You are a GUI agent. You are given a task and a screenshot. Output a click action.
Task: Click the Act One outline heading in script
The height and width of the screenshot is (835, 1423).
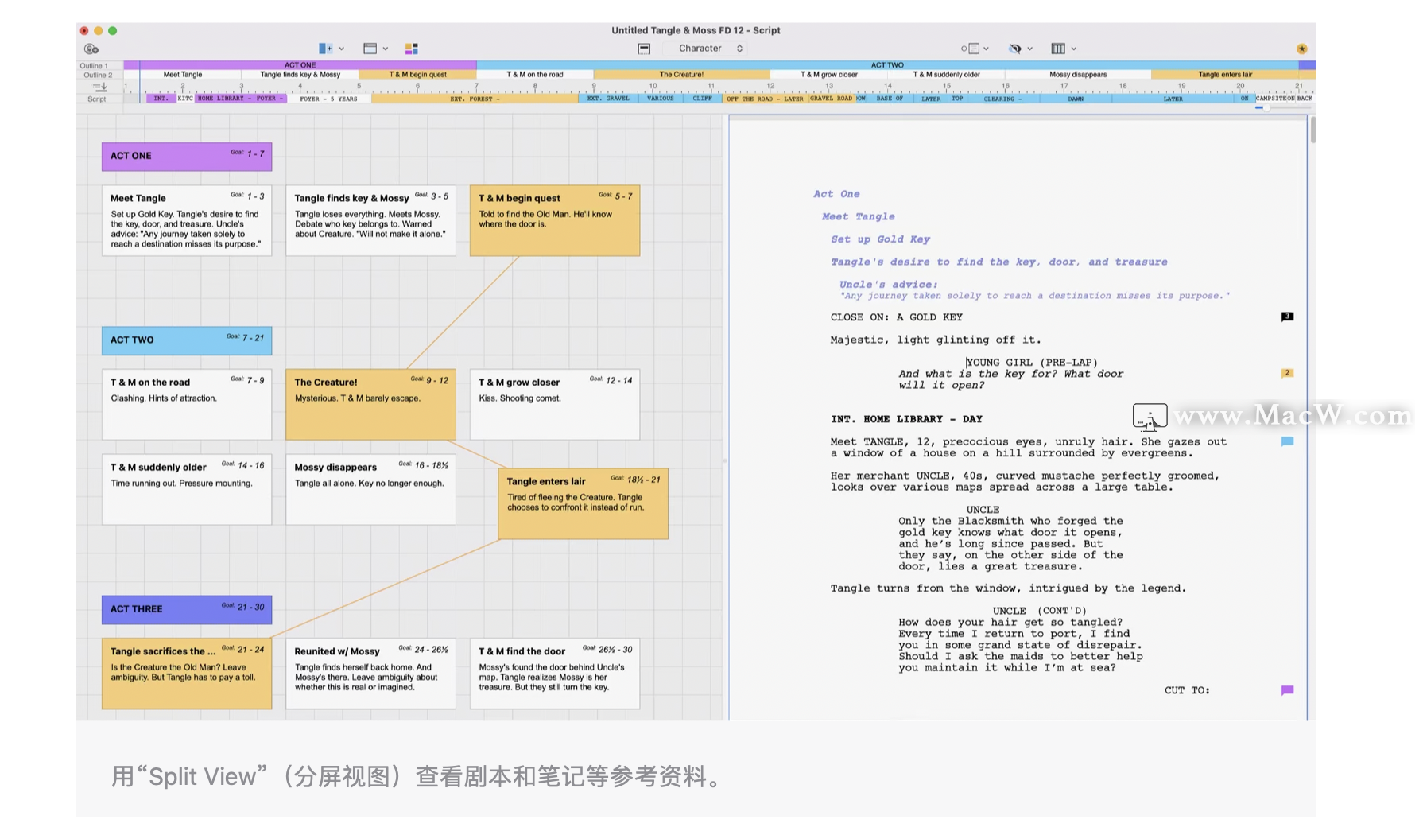836,194
